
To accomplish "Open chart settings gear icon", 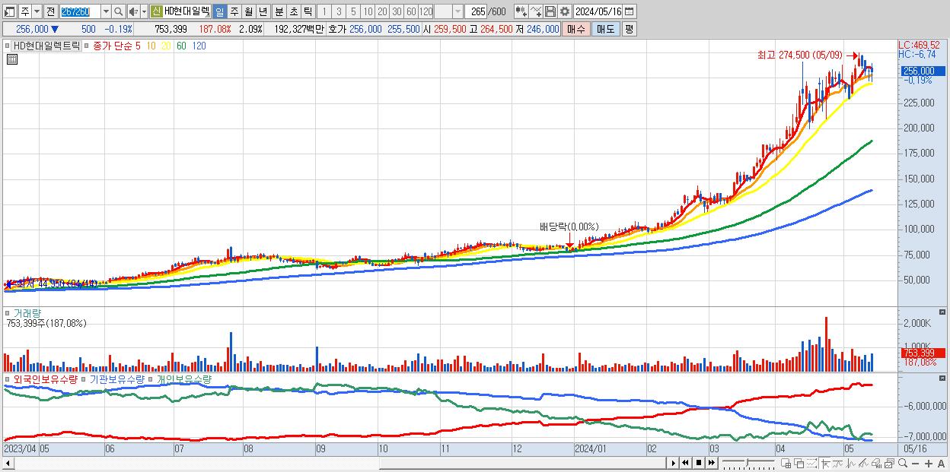I will [x=564, y=11].
